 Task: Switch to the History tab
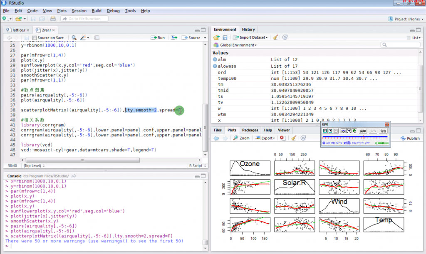click(x=248, y=29)
